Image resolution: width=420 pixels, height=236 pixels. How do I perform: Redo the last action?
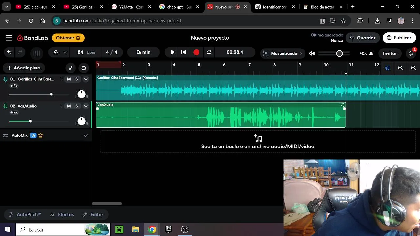click(20, 52)
